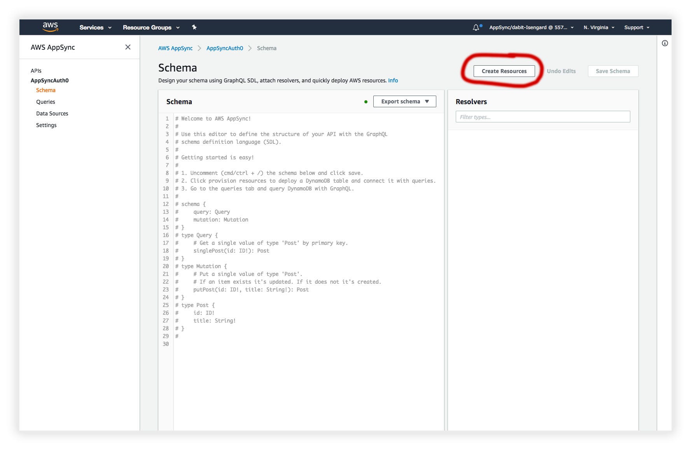
Task: Click the '# schema {' code line
Action: 190,204
